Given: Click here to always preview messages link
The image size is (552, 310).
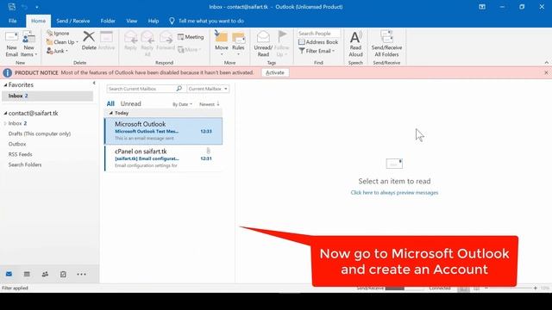Looking at the screenshot, I should pos(394,193).
